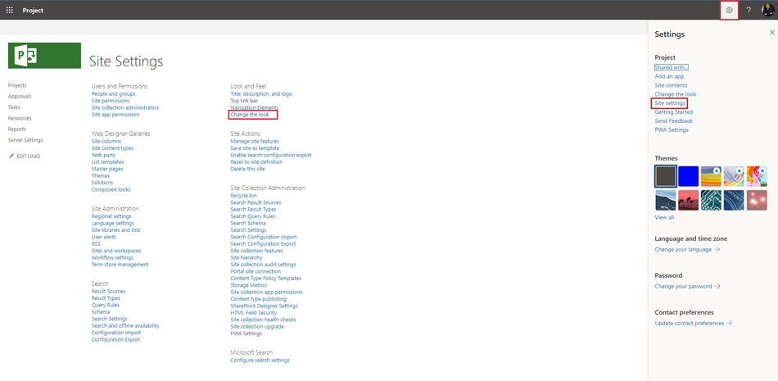Click the Settings gear icon

(x=729, y=10)
